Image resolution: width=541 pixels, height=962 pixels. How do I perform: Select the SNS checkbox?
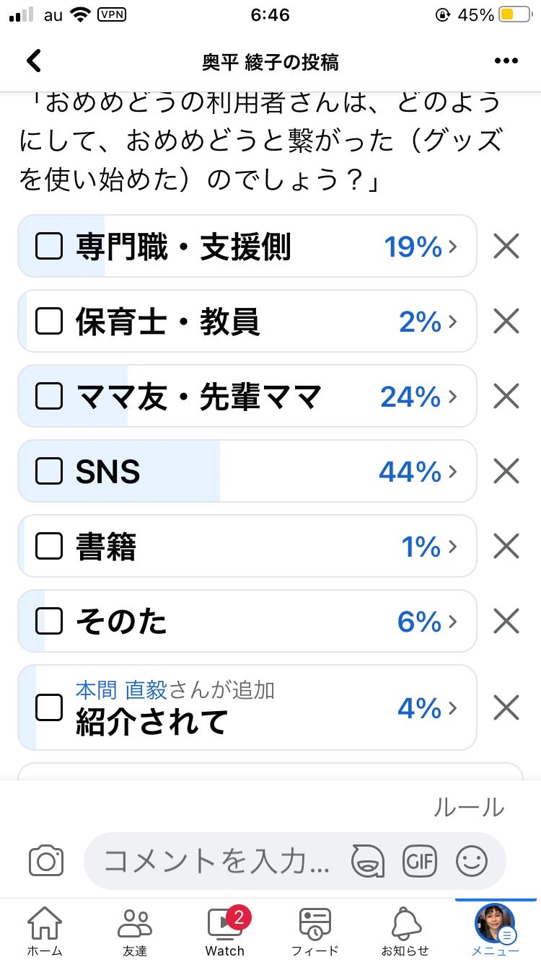pos(49,472)
